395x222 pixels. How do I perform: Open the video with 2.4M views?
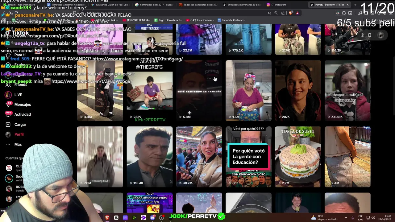point(347,157)
